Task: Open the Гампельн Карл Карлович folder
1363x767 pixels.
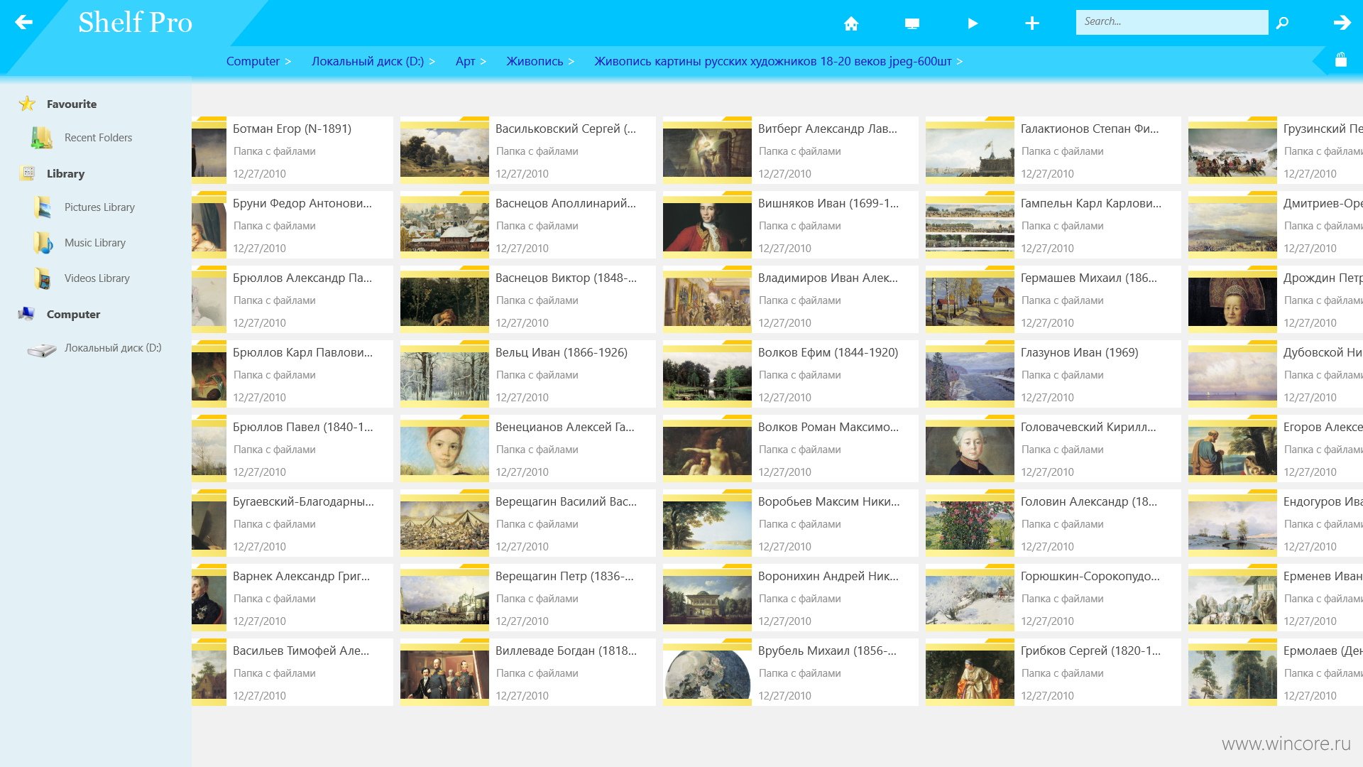Action: [1053, 224]
